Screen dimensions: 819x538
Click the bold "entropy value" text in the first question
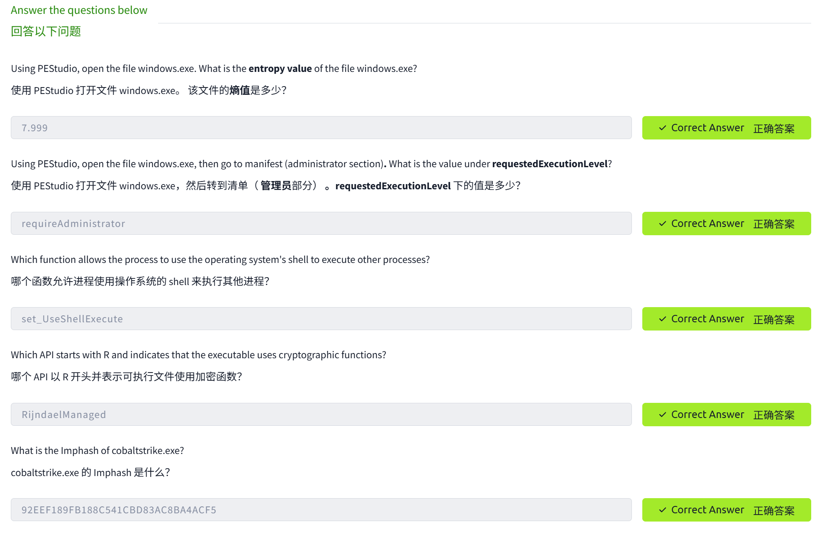pyautogui.click(x=280, y=68)
